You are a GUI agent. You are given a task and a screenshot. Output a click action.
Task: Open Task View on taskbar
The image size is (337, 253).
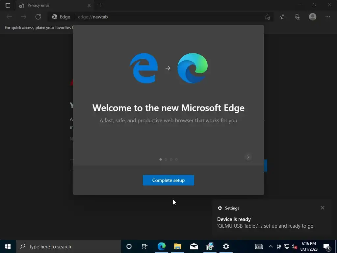(x=145, y=246)
